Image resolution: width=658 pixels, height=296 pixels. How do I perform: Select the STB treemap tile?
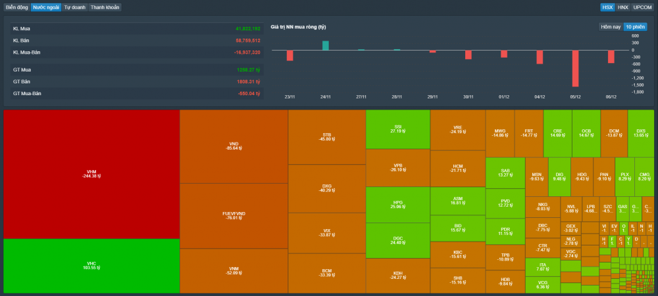tap(327, 137)
